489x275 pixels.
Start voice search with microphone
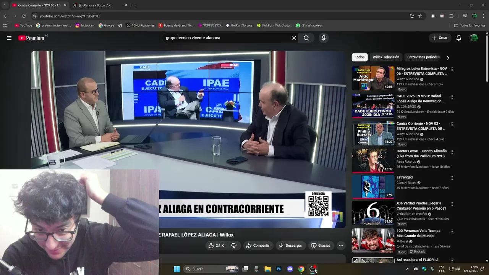coord(324,38)
